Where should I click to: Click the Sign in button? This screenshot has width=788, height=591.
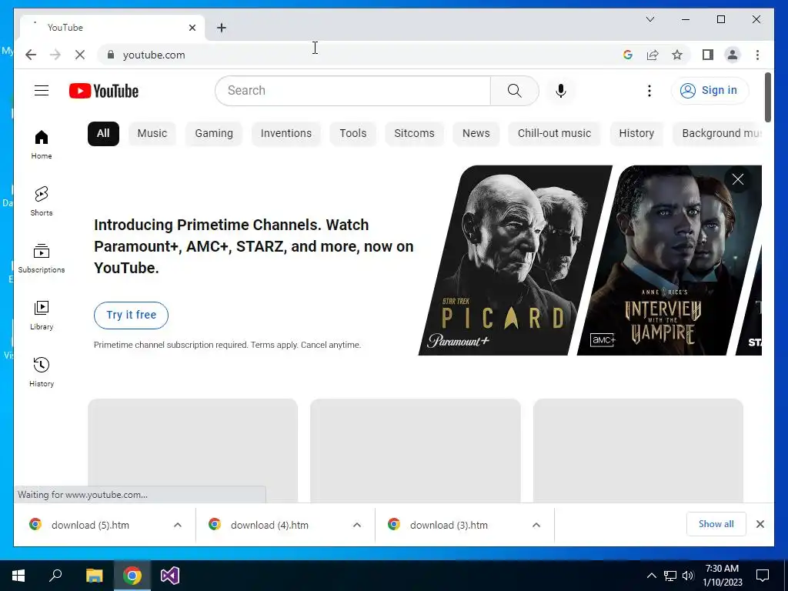(710, 91)
